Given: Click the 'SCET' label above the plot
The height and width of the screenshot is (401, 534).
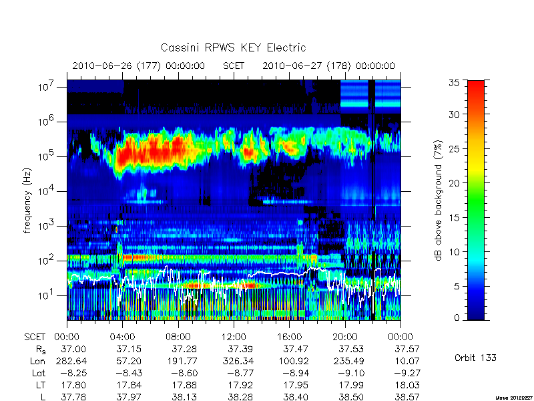Looking at the screenshot, I should tap(234, 65).
